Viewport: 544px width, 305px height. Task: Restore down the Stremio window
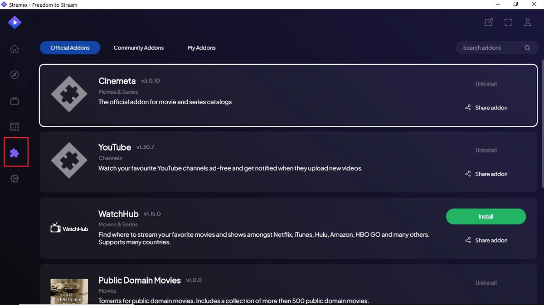[515, 5]
